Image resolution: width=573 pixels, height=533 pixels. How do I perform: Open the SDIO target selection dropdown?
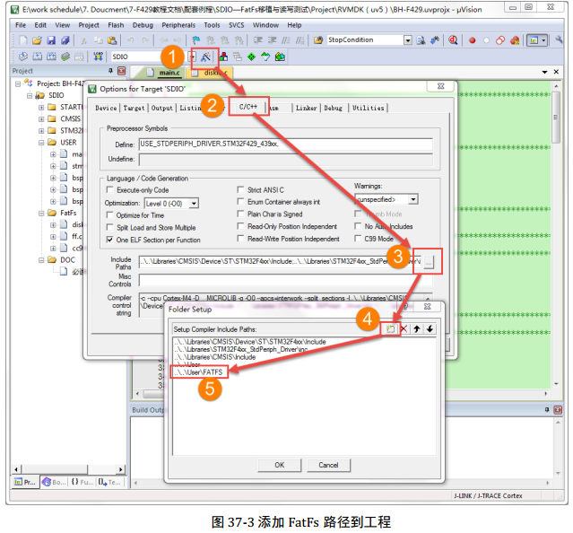pos(192,57)
